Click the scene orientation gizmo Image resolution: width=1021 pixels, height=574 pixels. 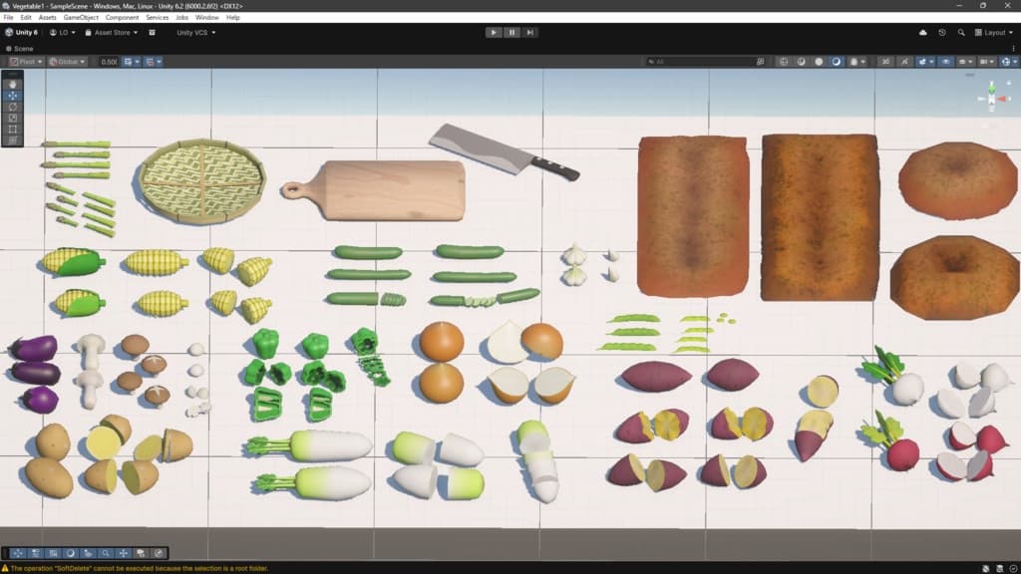[992, 99]
